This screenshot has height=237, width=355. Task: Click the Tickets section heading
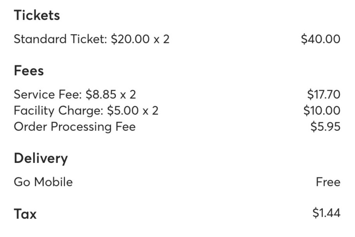pos(37,15)
